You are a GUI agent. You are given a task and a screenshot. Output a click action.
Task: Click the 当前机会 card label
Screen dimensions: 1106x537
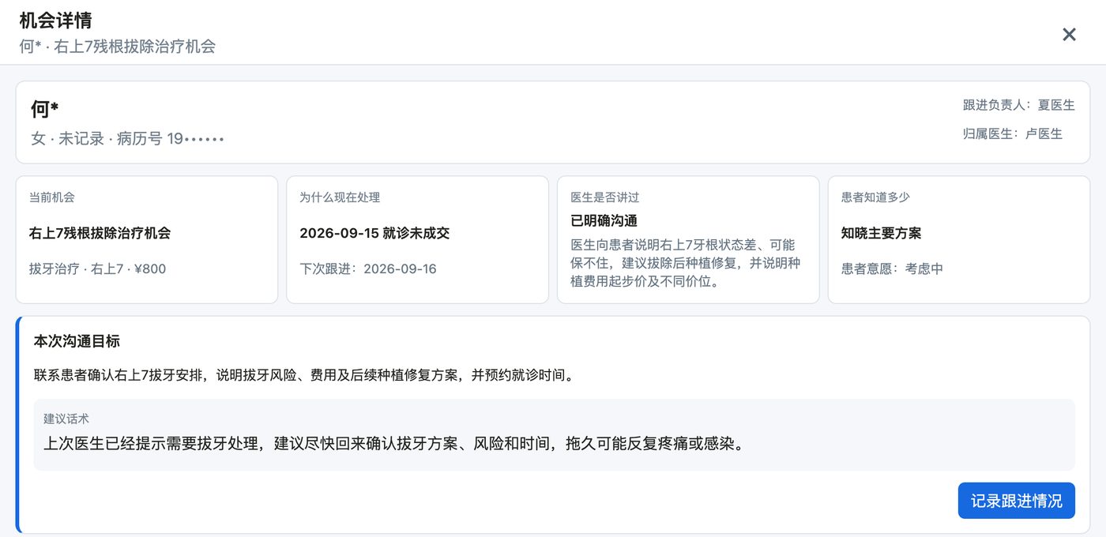(x=52, y=197)
